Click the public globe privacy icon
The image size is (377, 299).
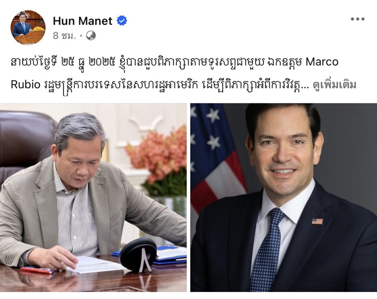click(91, 35)
